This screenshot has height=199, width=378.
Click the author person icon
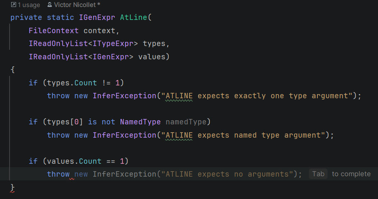pyautogui.click(x=50, y=5)
